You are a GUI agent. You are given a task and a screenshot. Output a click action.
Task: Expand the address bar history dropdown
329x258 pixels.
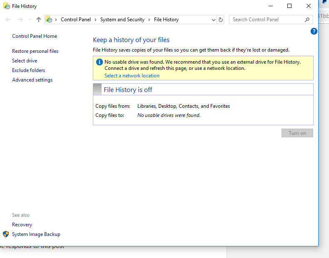(213, 20)
